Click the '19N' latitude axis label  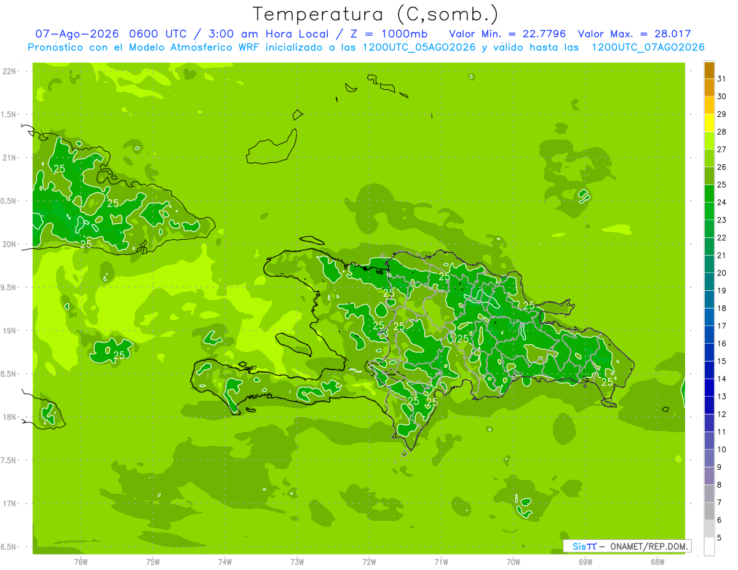coord(9,331)
